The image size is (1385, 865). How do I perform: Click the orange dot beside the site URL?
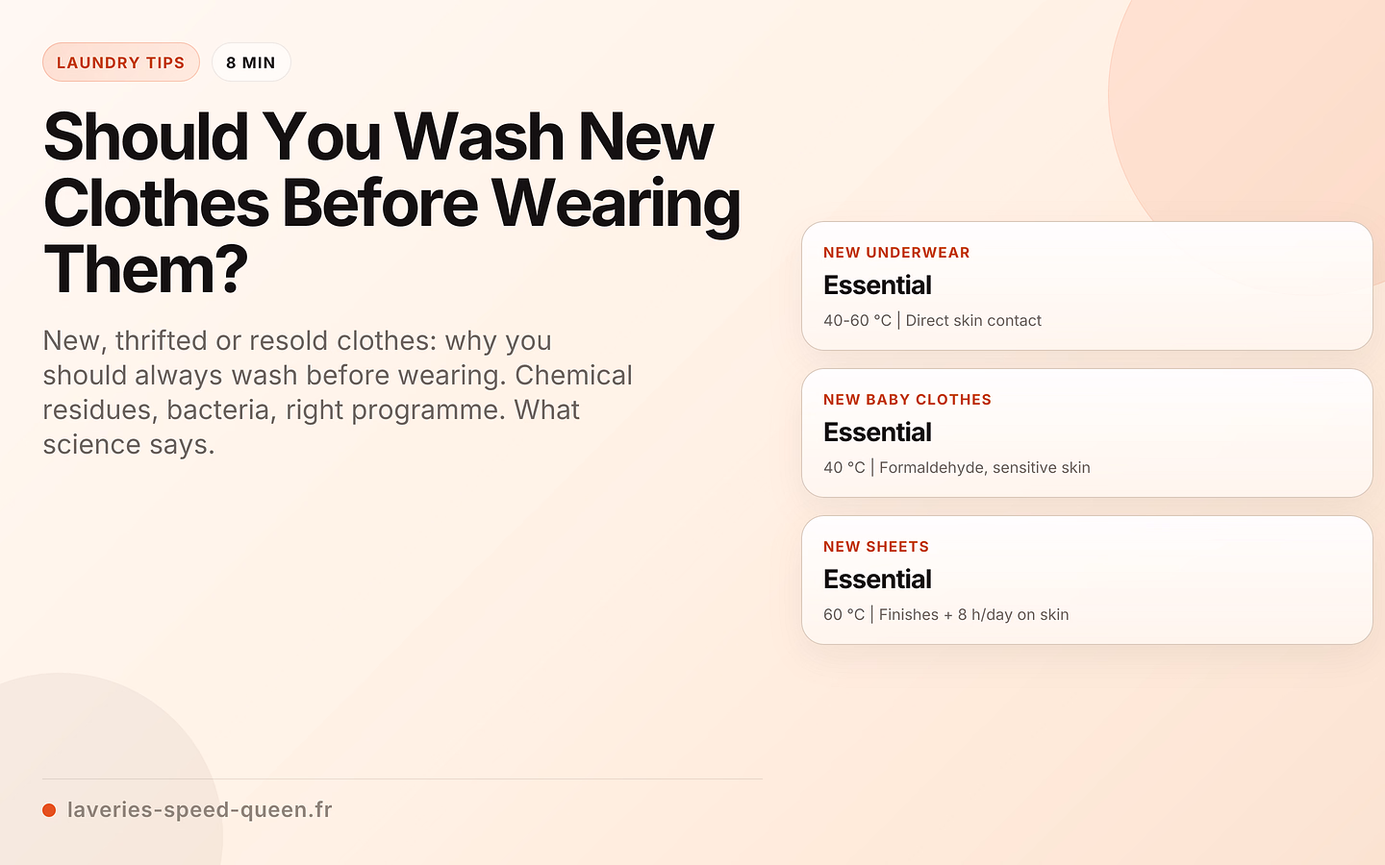click(49, 810)
